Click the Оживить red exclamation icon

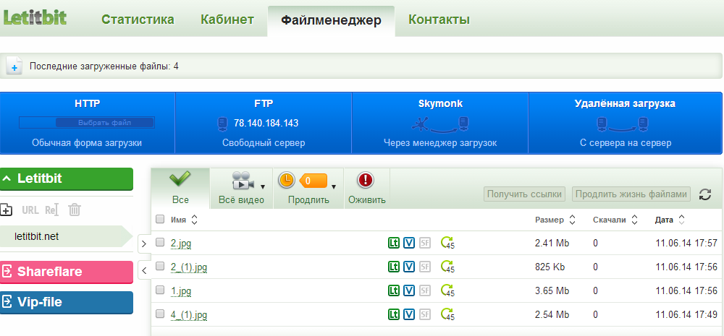tap(366, 181)
